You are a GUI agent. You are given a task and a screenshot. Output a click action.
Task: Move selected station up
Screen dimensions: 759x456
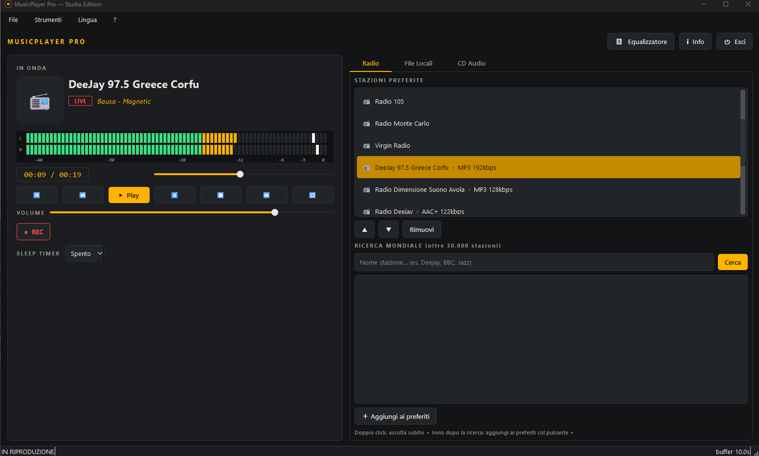(x=365, y=229)
